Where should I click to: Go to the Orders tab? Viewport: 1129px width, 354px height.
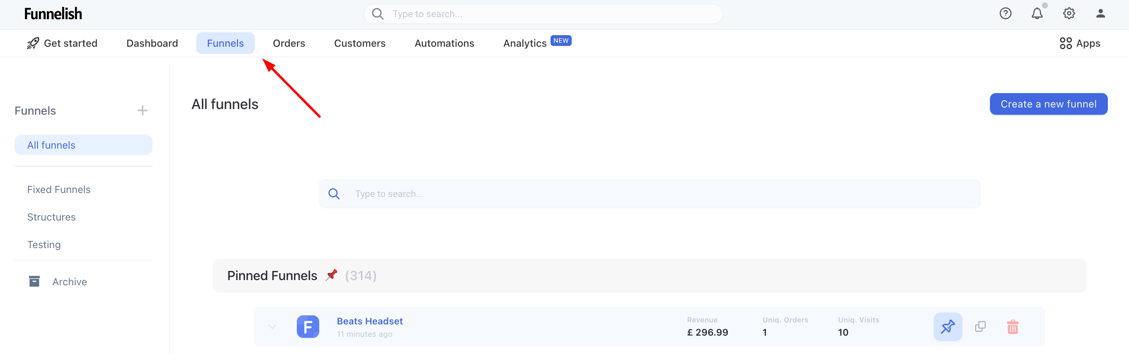(x=289, y=44)
